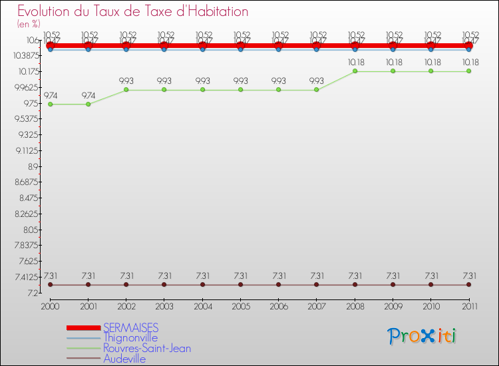Click the red SERMAISES data point for 2006
The image size is (499, 366).
[x=279, y=45]
